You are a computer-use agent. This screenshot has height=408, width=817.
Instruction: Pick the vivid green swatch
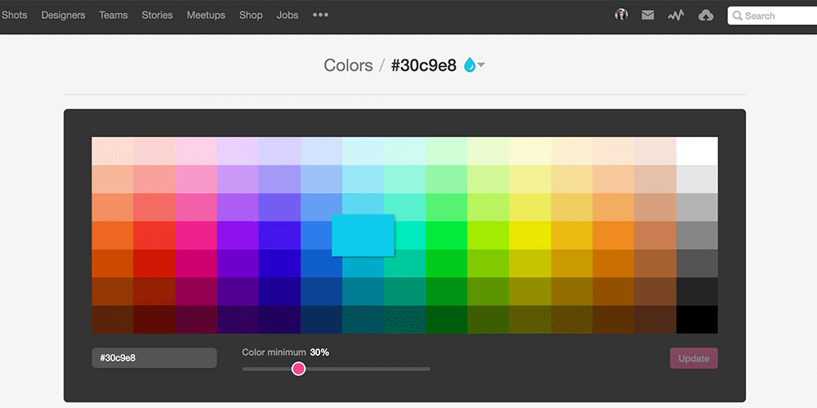coord(447,235)
